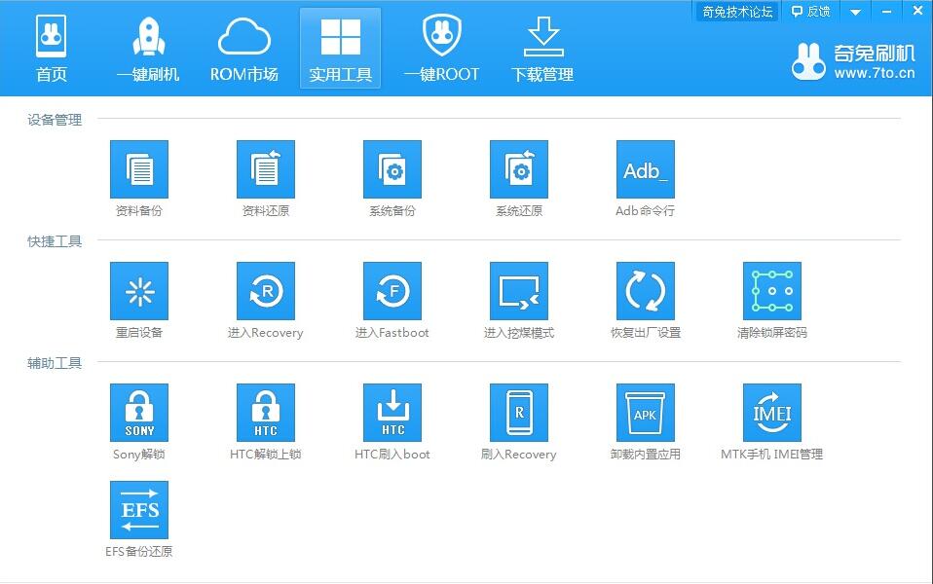Click the 清除锁屏密码 clear lock pattern icon
The image size is (933, 584).
(771, 291)
